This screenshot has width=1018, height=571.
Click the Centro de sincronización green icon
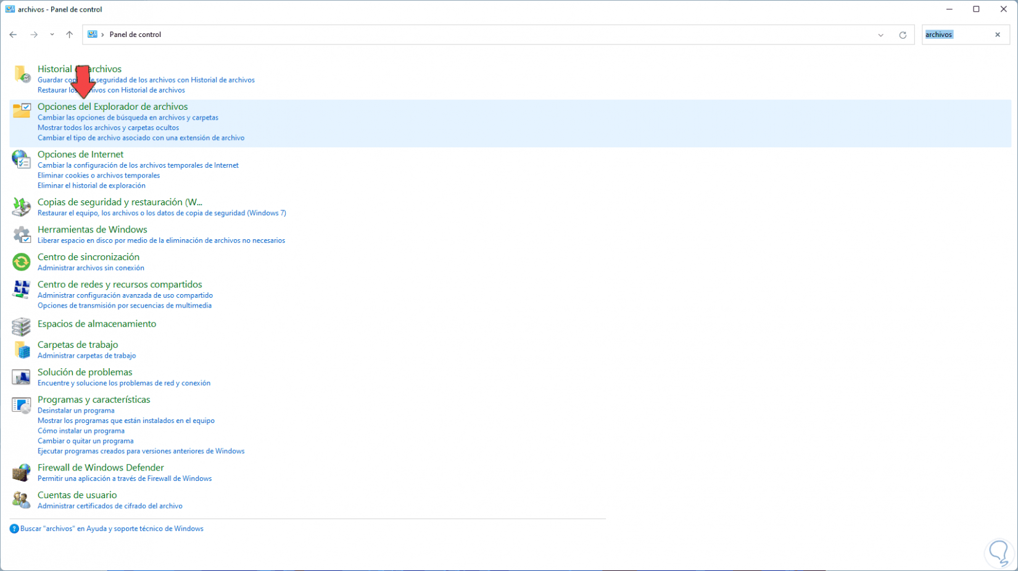tap(22, 262)
